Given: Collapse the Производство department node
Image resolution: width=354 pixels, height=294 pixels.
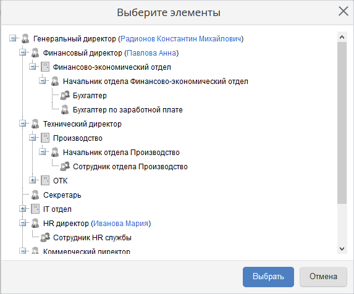Looking at the screenshot, I should (x=33, y=138).
